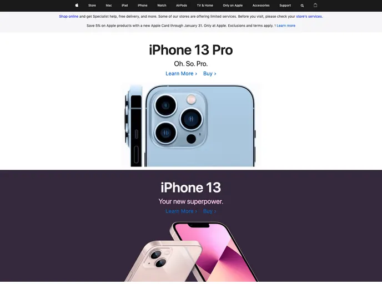Open TV & Home navigation item
This screenshot has width=382, height=284.
coord(205,6)
